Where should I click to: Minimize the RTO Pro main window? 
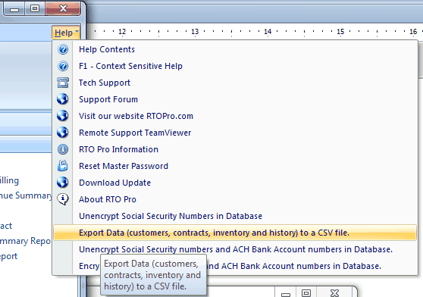[x=14, y=8]
